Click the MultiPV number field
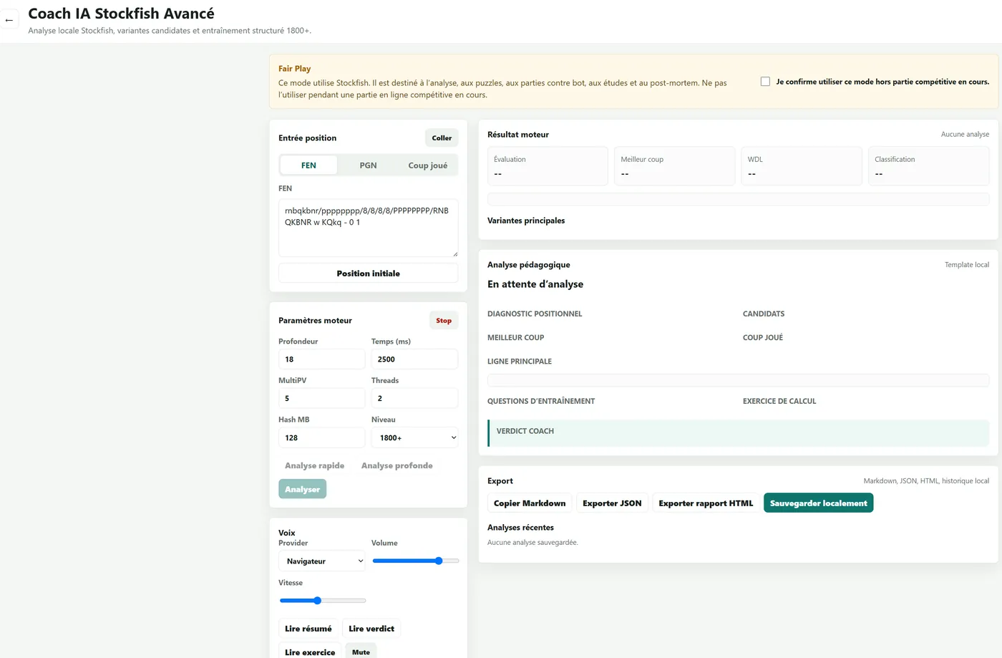Viewport: 1002px width, 658px height. 321,398
